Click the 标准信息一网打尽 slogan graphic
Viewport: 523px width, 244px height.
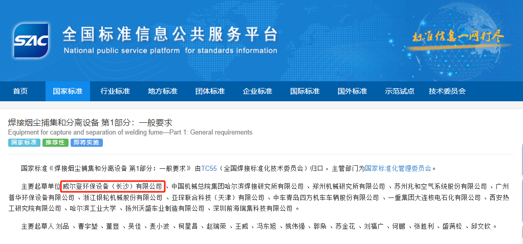tap(458, 37)
